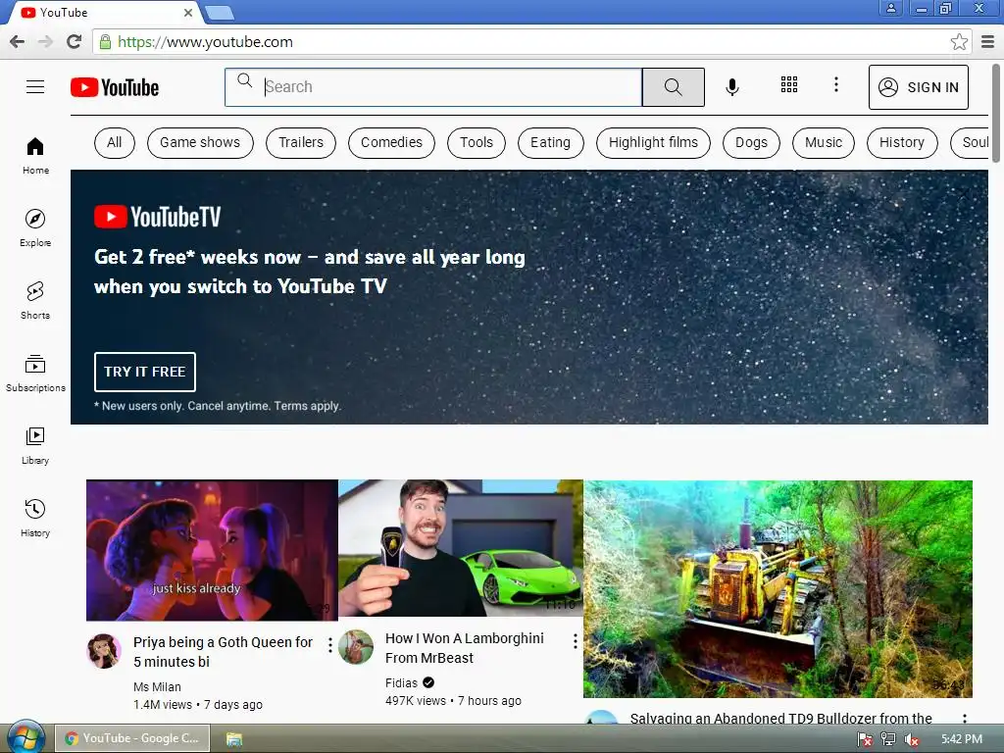The width and height of the screenshot is (1004, 753).
Task: Click YouTube - Google Chrome taskbar button
Action: (x=132, y=738)
